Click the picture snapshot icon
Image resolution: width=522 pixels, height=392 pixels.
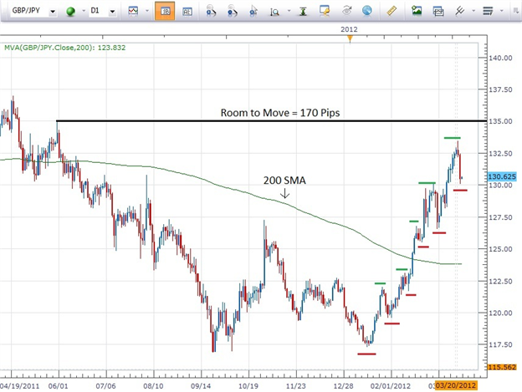click(417, 10)
